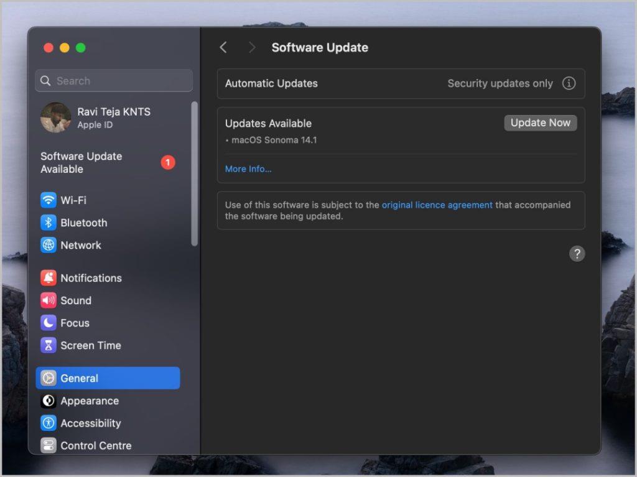Click the Focus moon icon

tap(49, 323)
